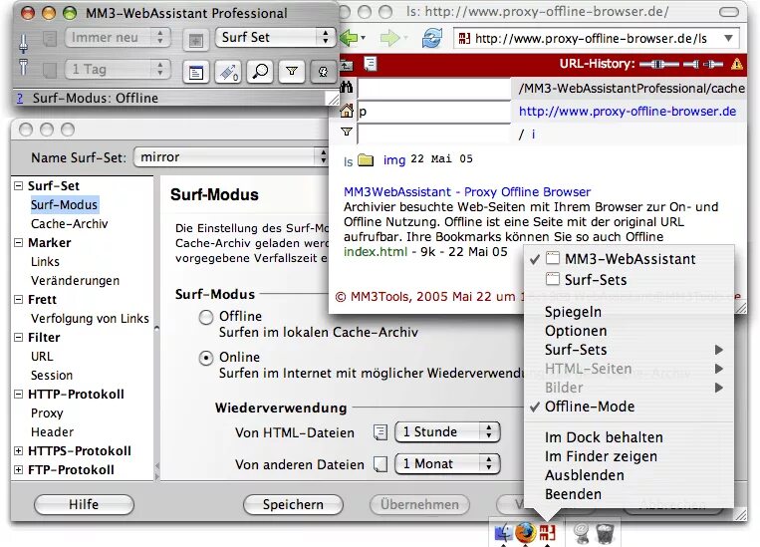Click the filter input field beside funnel
Image resolution: width=760 pixels, height=547 pixels.
point(434,134)
